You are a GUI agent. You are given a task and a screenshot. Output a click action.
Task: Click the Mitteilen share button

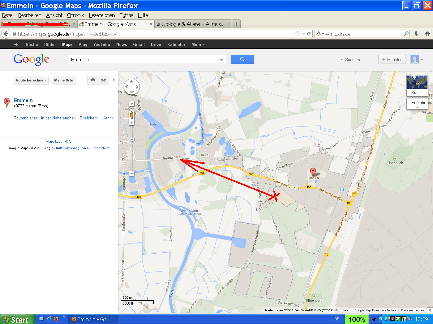tap(392, 60)
